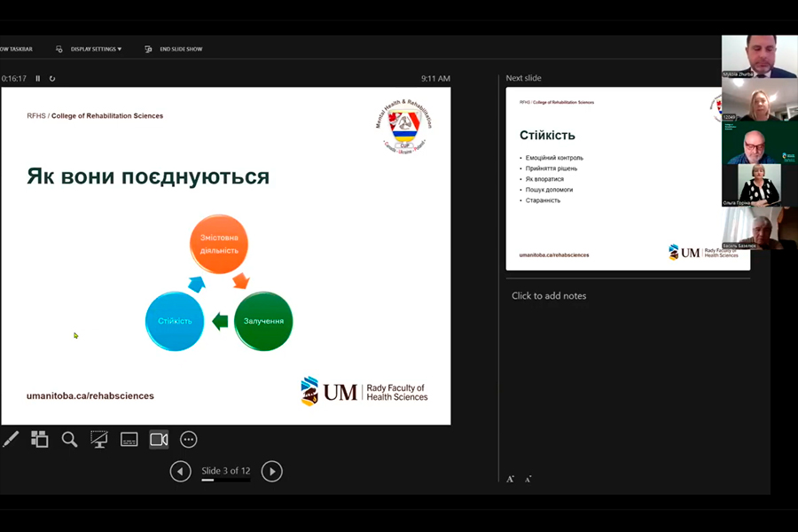Click the Mental Health & Rehabilitation emblem
The width and height of the screenshot is (798, 532).
(404, 126)
